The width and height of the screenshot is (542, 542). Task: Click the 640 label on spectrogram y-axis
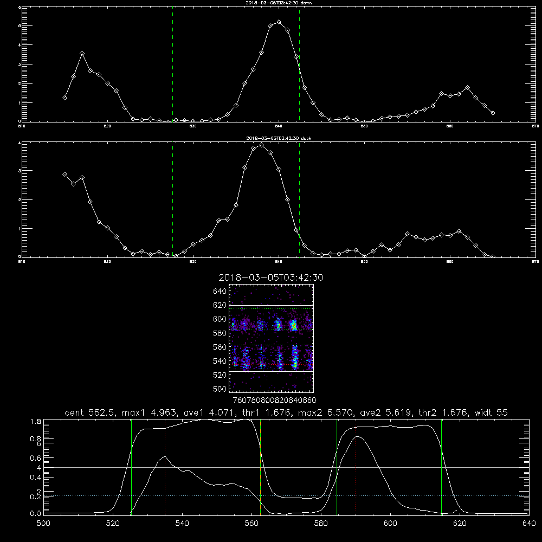point(220,291)
